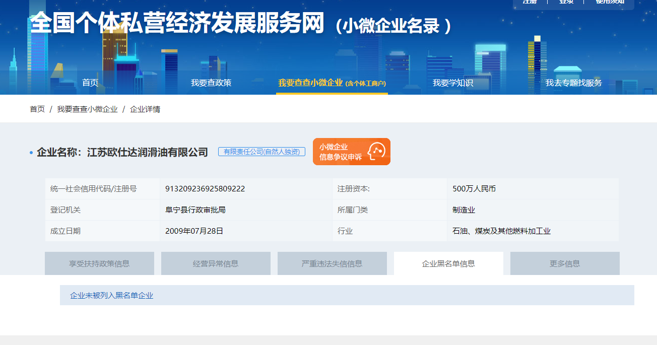Image resolution: width=657 pixels, height=345 pixels.
Task: Open the 经营异常信息 tab
Action: click(216, 263)
